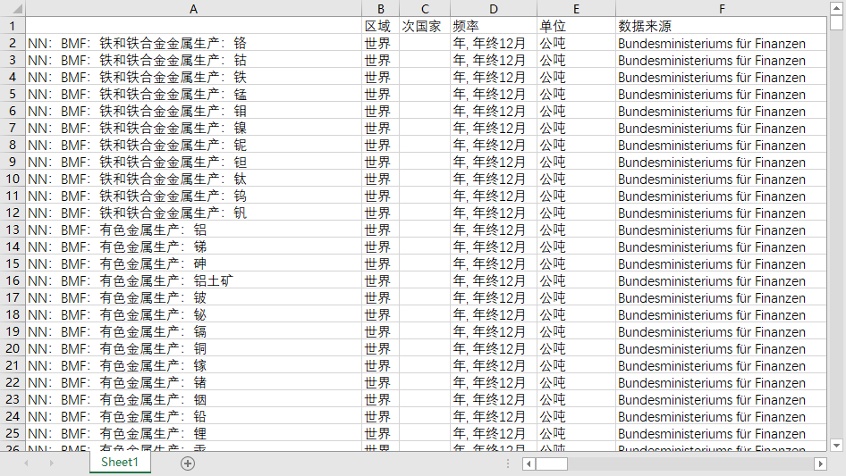Select row 25 header

coord(13,433)
